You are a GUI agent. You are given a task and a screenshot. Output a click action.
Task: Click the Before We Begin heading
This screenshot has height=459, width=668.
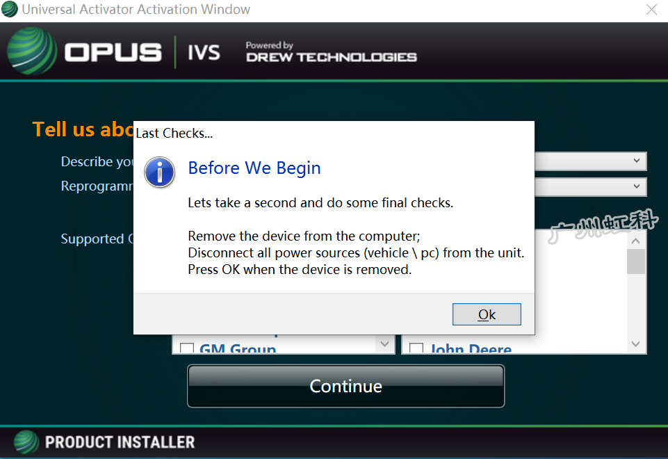click(x=254, y=168)
